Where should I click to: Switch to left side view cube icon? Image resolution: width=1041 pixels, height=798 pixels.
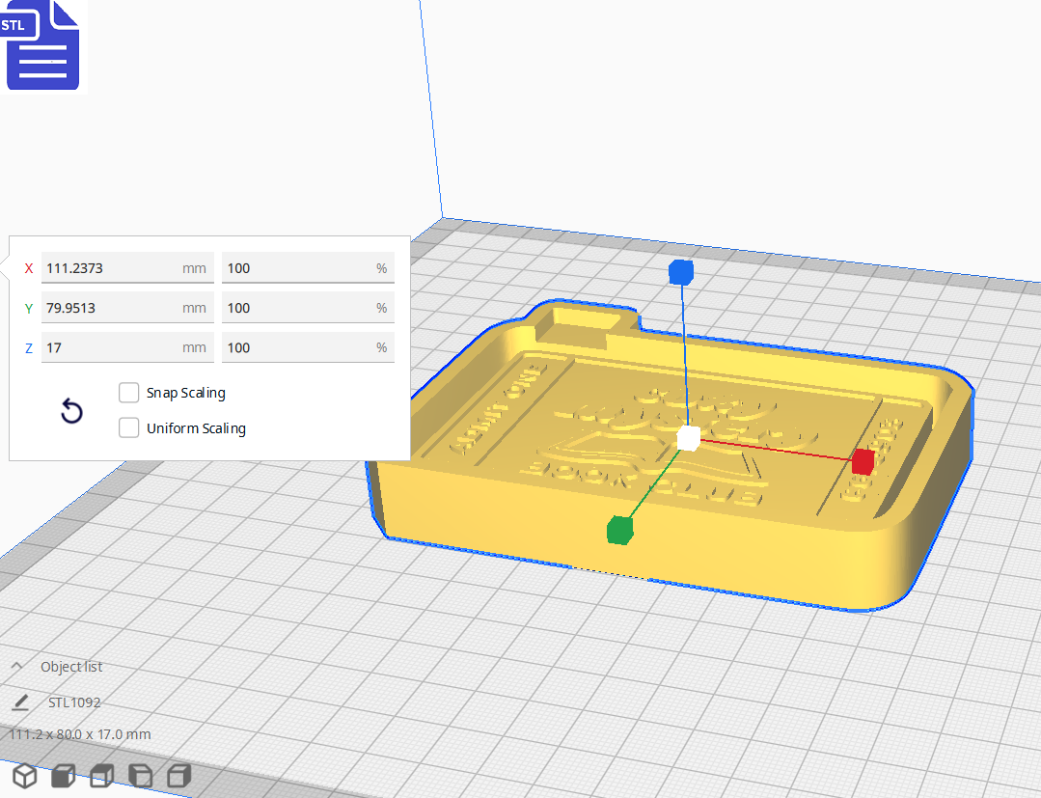point(140,776)
